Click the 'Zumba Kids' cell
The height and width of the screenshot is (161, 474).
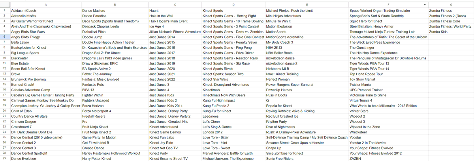coord(451,31)
